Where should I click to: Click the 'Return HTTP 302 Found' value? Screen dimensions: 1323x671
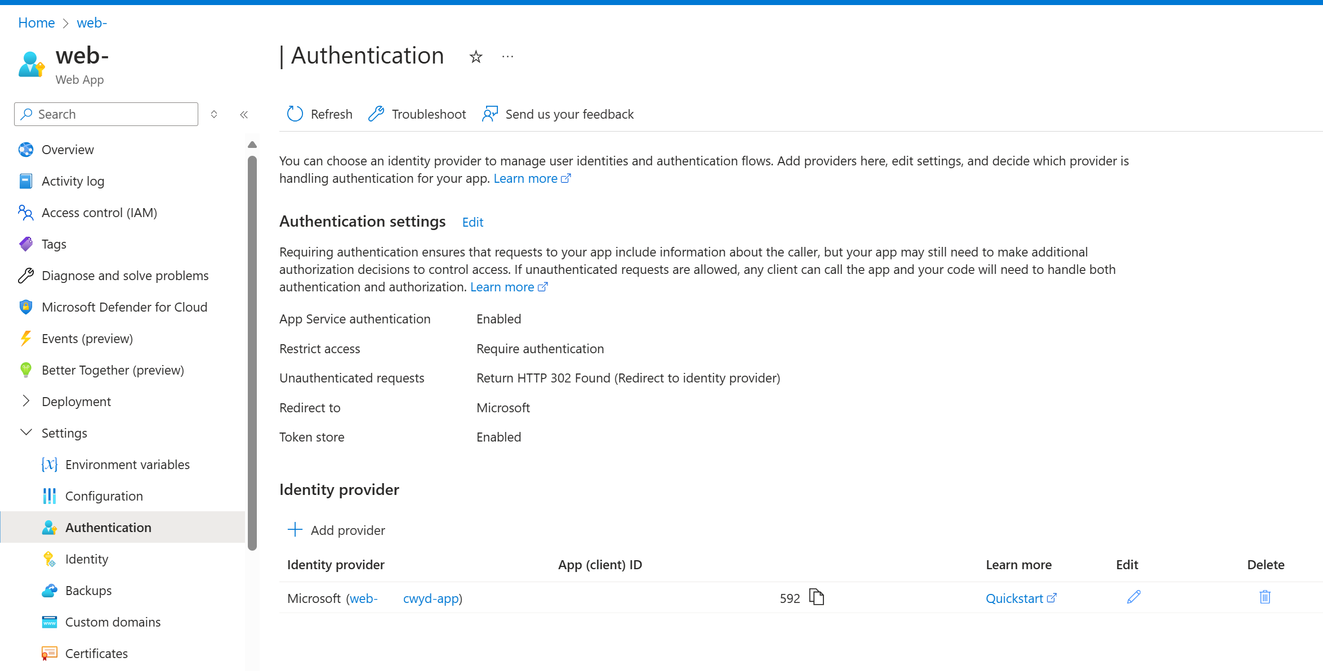[x=628, y=378]
